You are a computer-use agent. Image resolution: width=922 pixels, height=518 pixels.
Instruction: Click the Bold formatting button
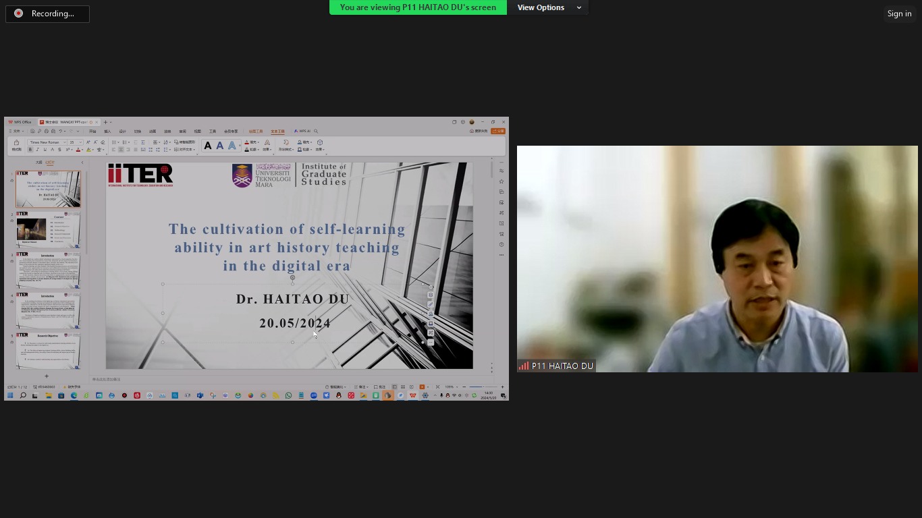click(30, 150)
